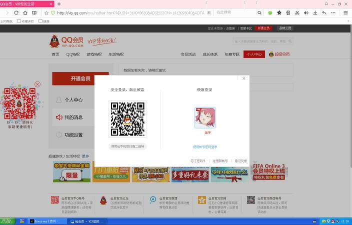Image resolution: width=352 pixels, height=225 pixels.
Task: Close the login dialog with X
Action: click(x=244, y=78)
